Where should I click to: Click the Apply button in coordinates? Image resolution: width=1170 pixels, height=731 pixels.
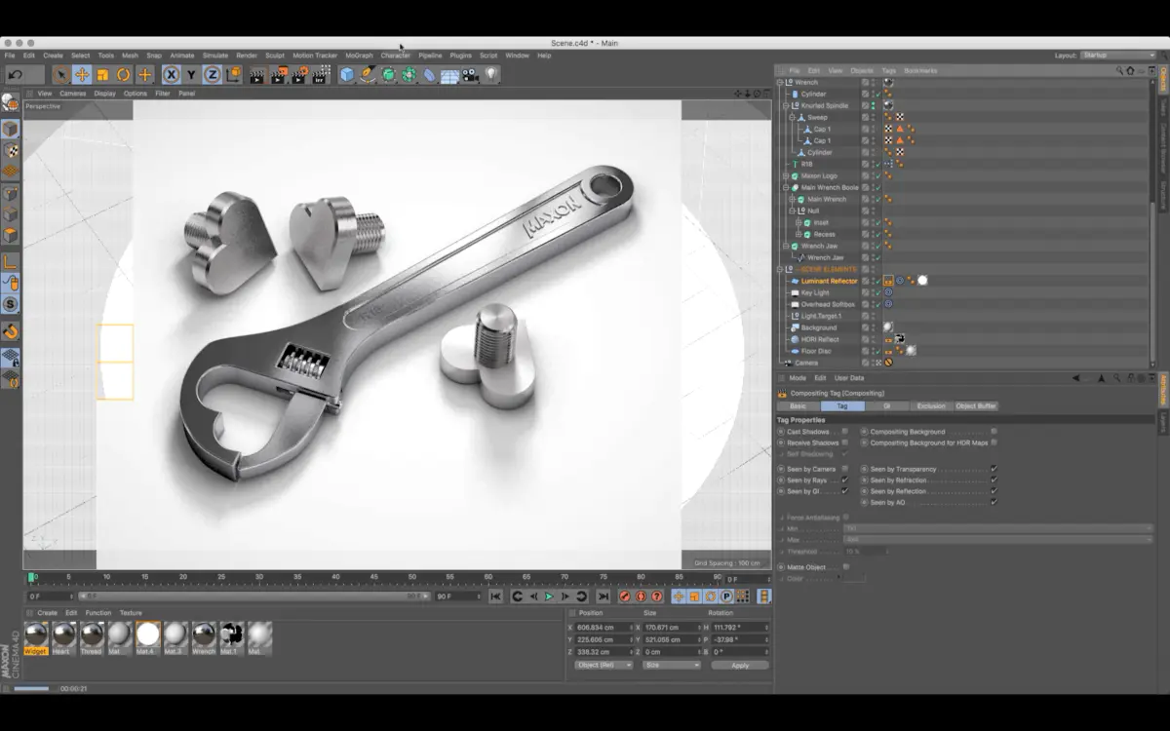tap(740, 665)
